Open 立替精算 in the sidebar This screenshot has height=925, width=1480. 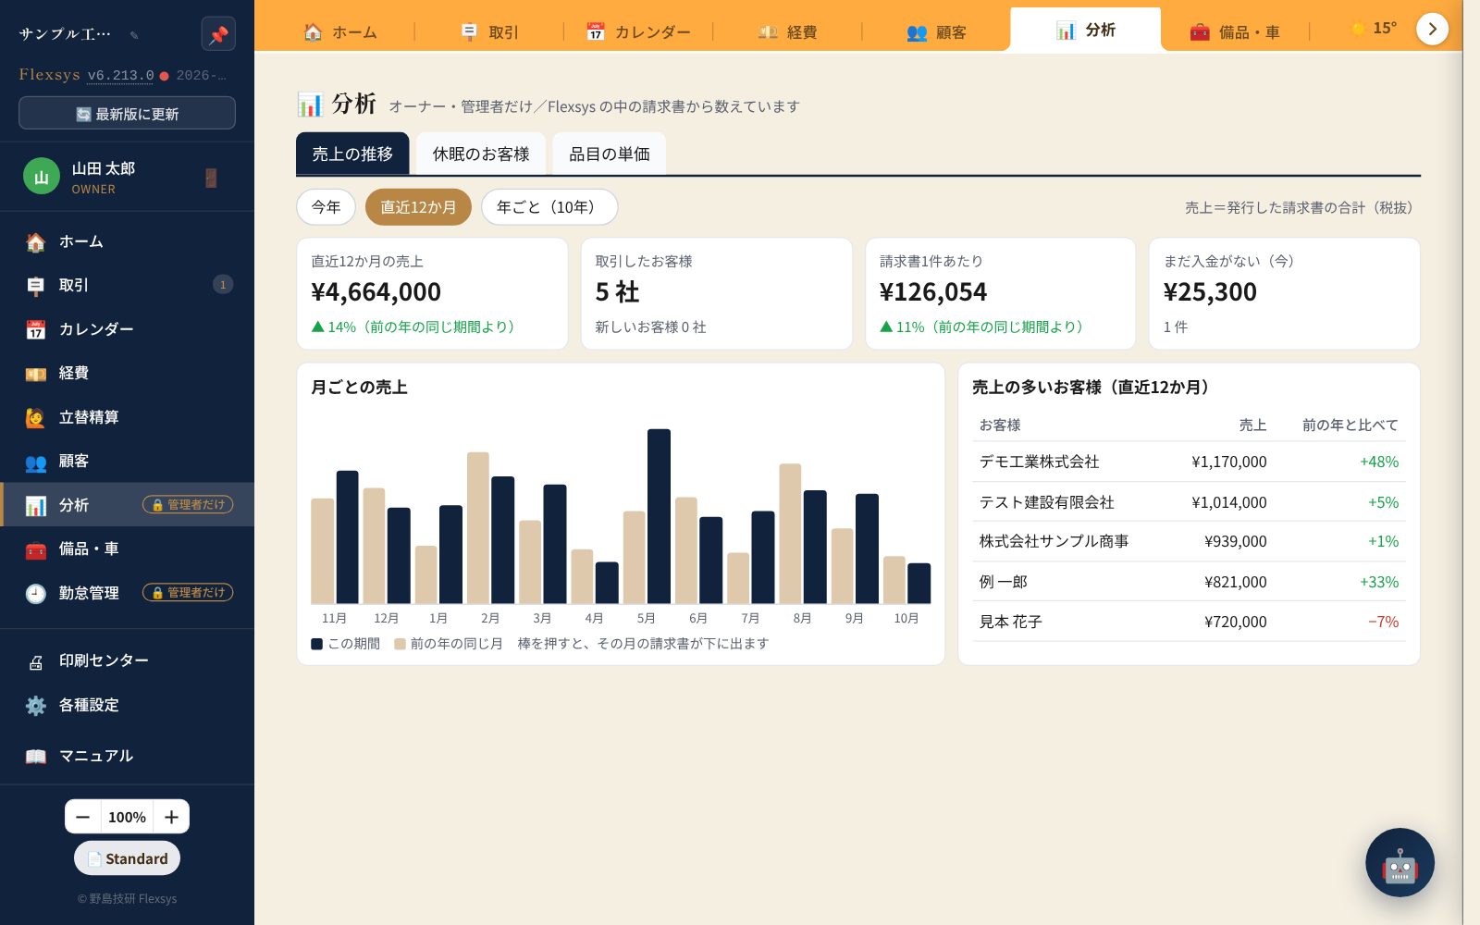click(x=127, y=417)
